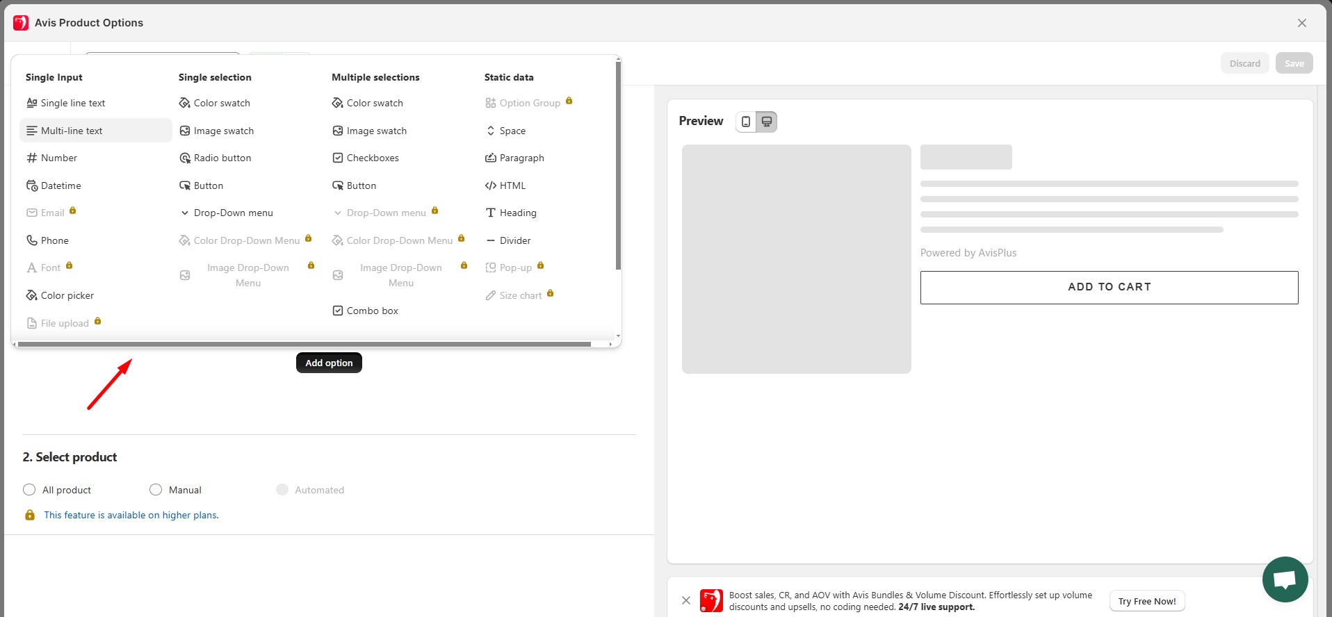Select the Paragraph icon

pos(491,158)
